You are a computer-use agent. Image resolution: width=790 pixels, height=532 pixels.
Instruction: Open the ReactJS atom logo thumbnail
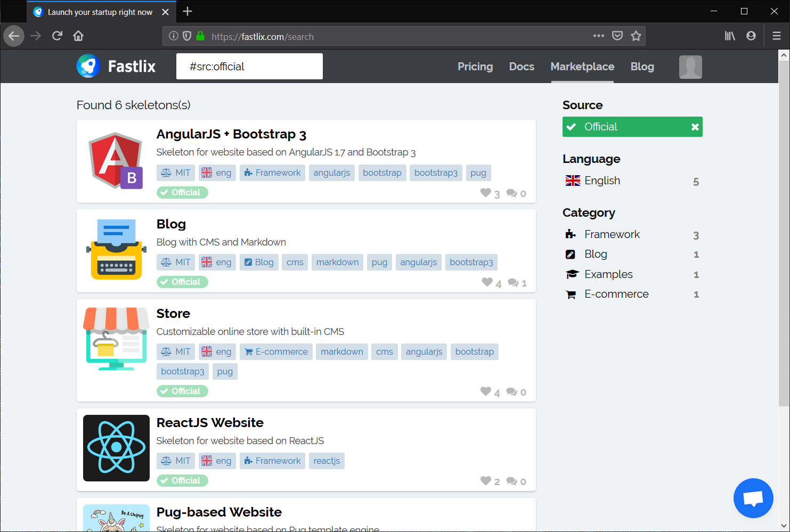116,448
